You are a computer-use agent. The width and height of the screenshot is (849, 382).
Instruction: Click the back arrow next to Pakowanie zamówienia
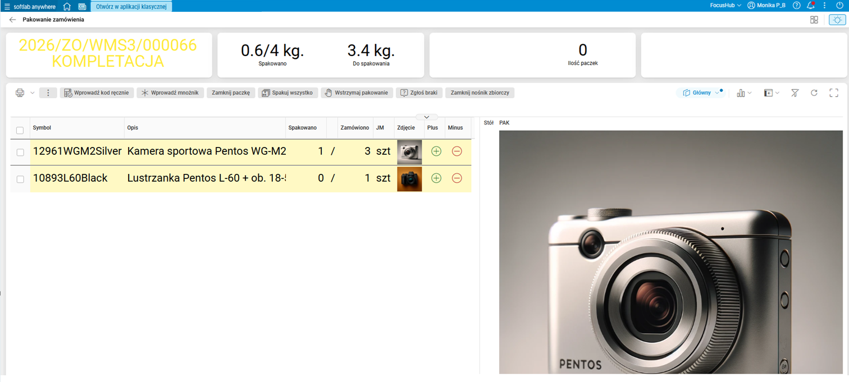click(12, 20)
